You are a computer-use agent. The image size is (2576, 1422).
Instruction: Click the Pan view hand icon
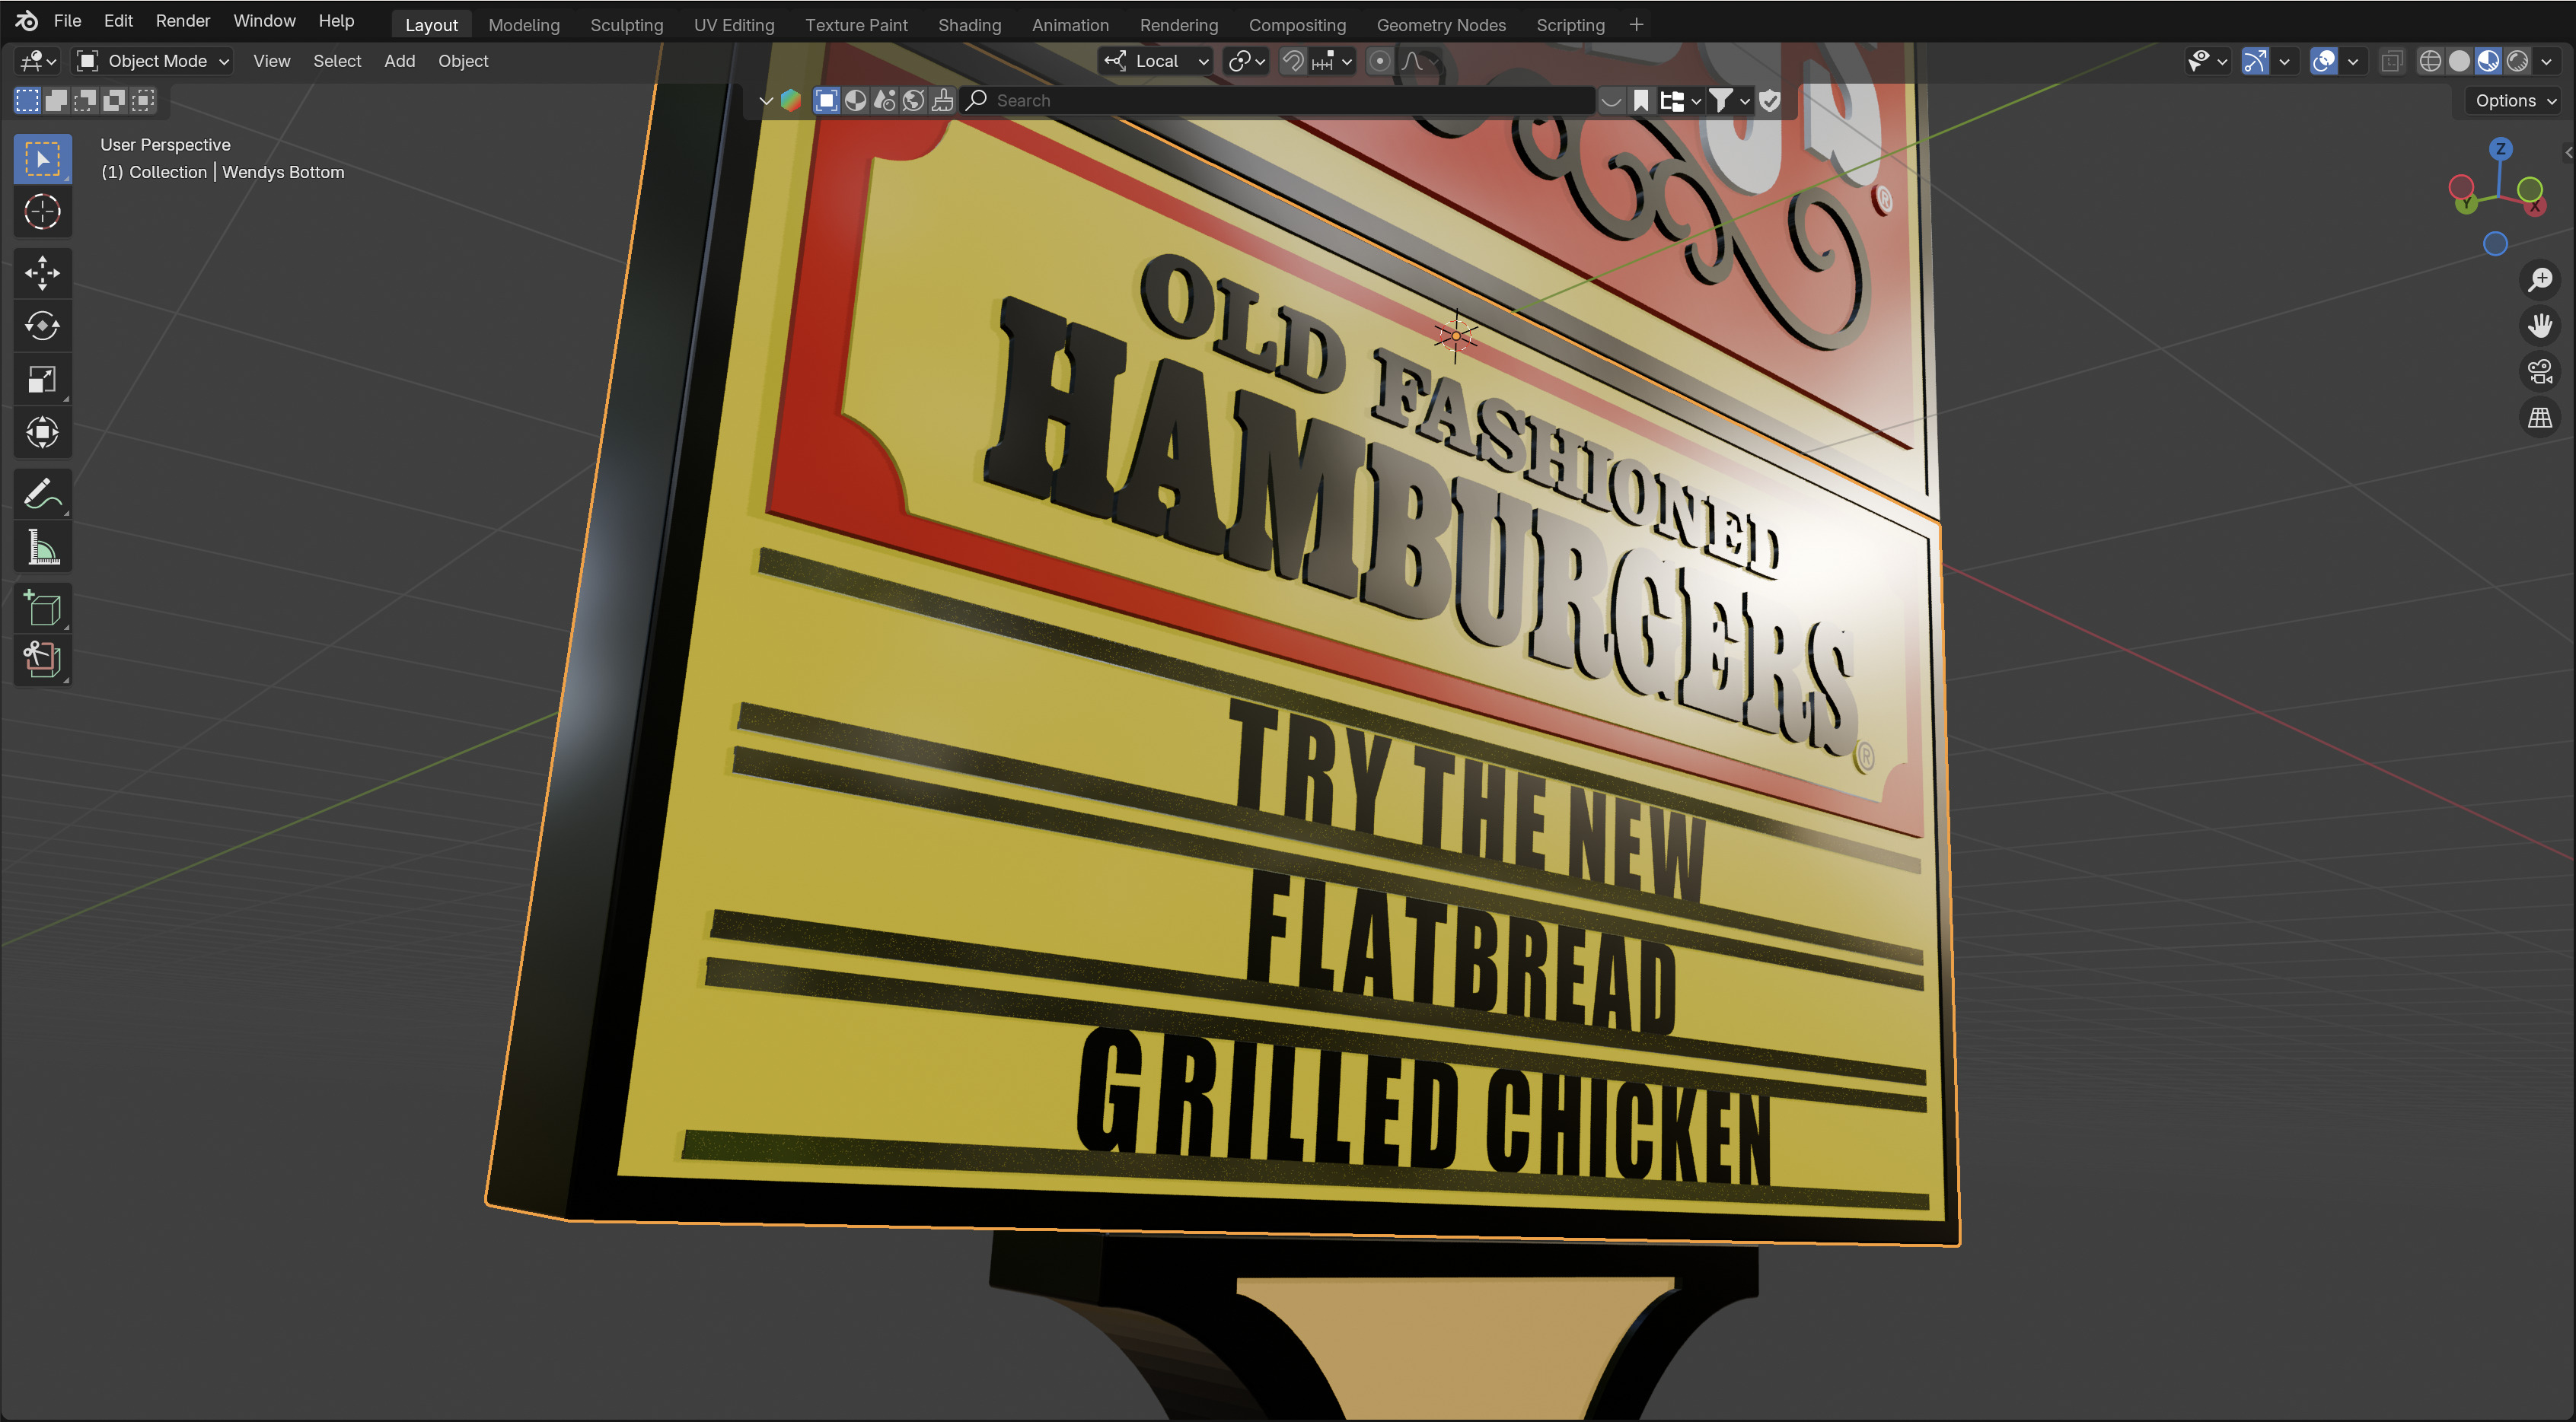2540,326
